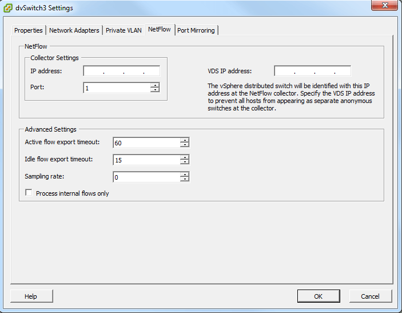The height and width of the screenshot is (313, 402).
Task: Click the VDS IP address description text
Action: 291,97
